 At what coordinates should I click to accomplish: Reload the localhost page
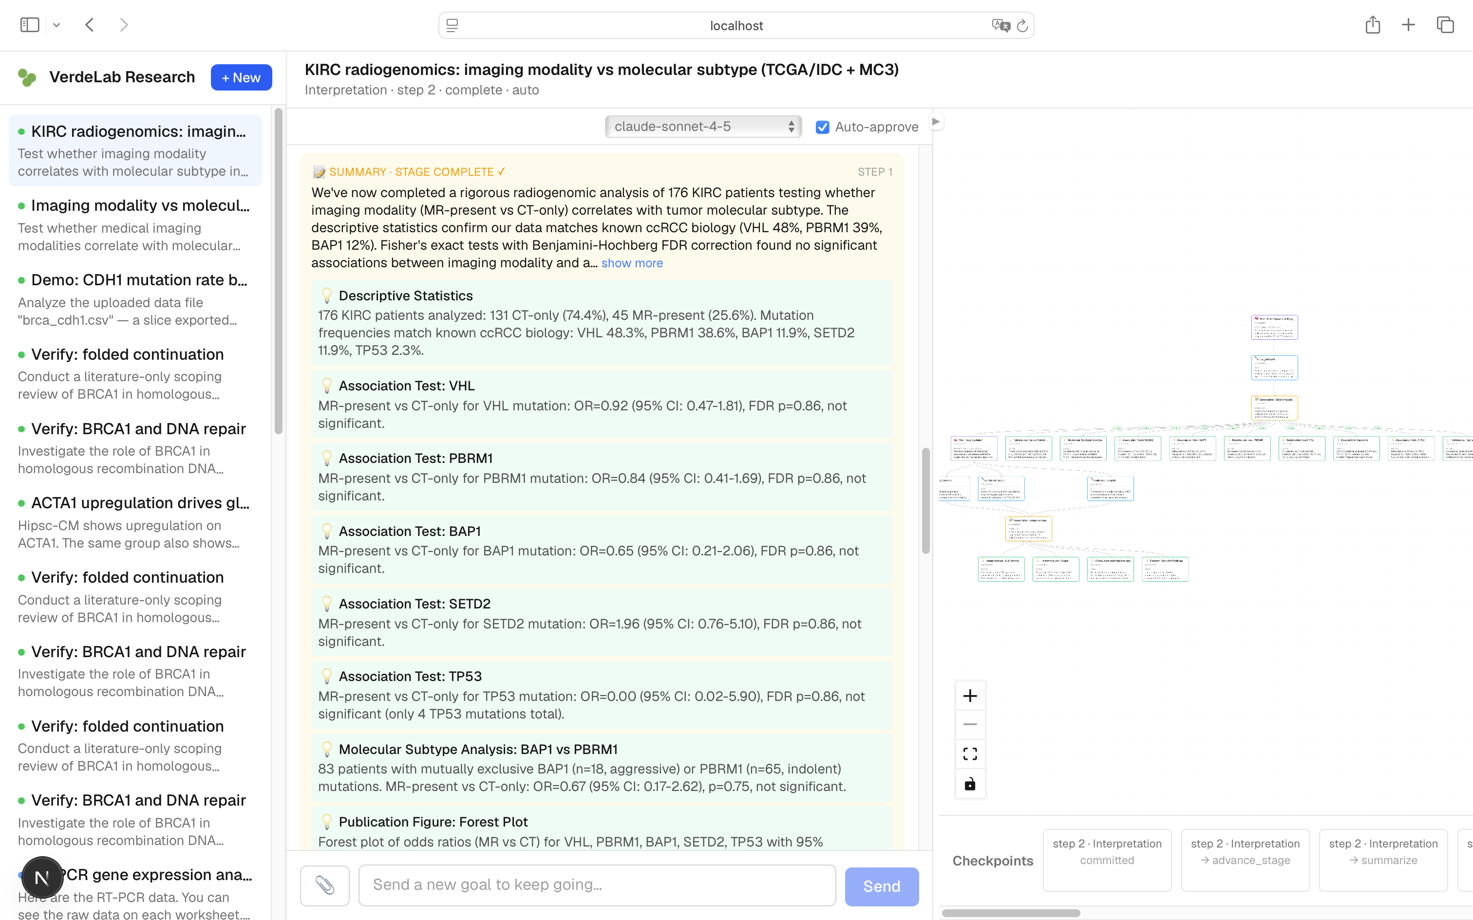click(1022, 25)
